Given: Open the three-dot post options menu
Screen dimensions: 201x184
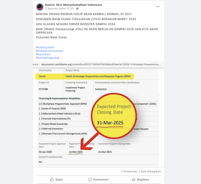Looking at the screenshot, I should [157, 7].
